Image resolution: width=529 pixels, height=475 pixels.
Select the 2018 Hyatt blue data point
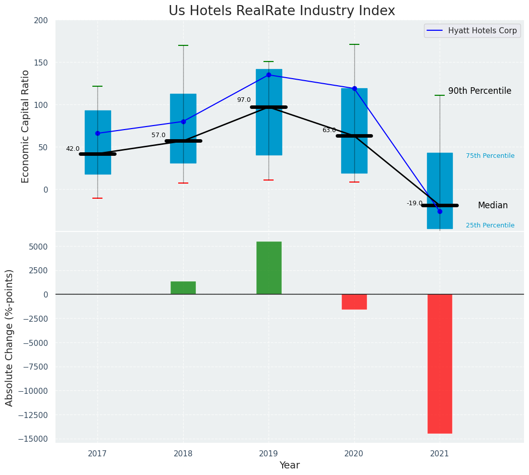[183, 122]
